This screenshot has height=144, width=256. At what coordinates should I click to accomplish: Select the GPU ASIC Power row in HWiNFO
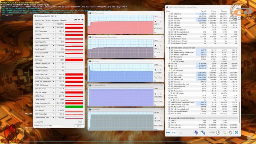[x=203, y=14]
